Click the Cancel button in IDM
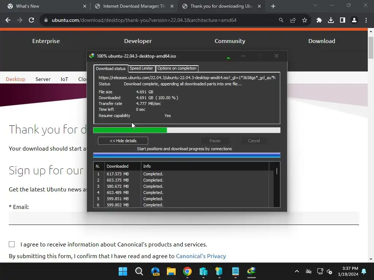 (254, 141)
